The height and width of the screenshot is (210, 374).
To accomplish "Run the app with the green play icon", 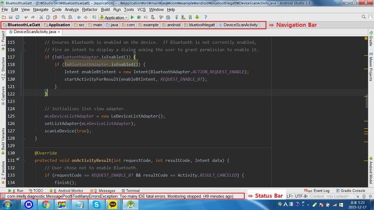I will (133, 17).
